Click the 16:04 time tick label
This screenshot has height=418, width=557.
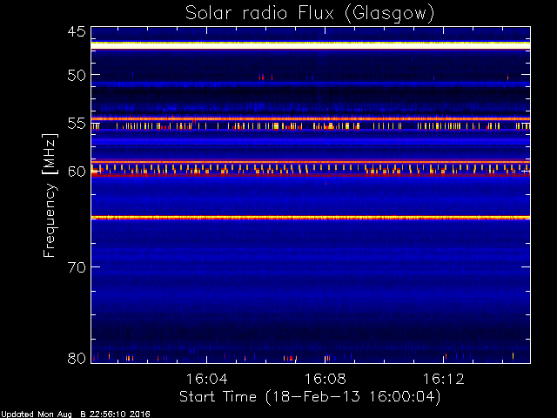(207, 379)
